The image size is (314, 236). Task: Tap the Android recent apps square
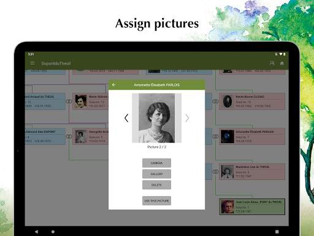(277, 232)
